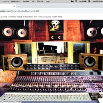Open the Bookmarks menu

(x=16, y=2)
